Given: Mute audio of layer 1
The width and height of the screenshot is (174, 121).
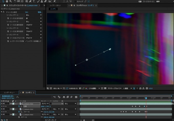Looking at the screenshot, I should click(x=4, y=104).
